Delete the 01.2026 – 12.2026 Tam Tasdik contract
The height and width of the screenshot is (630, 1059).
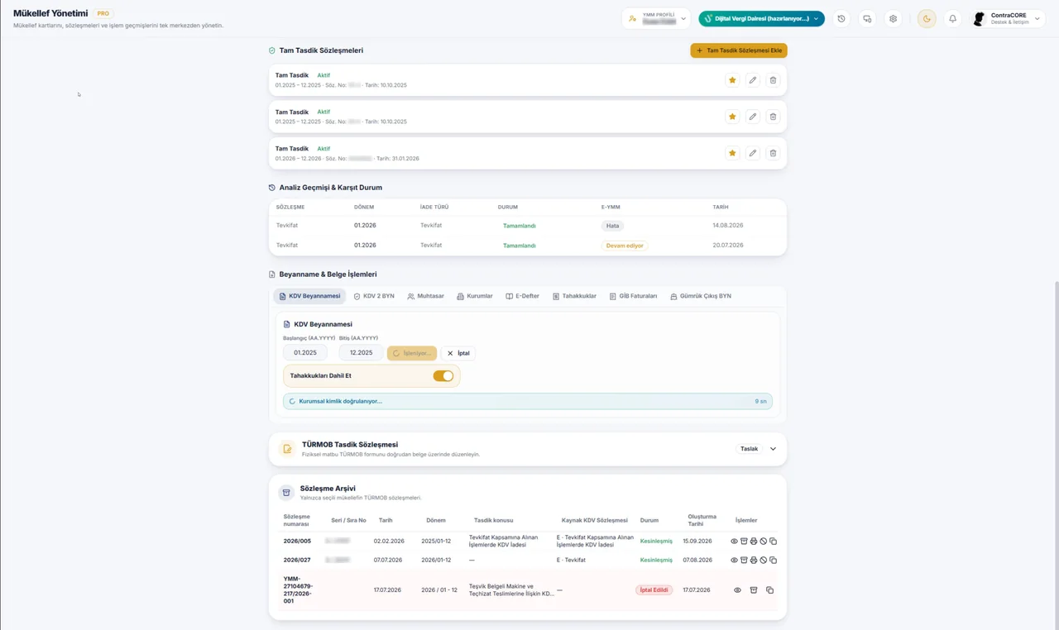tap(773, 154)
